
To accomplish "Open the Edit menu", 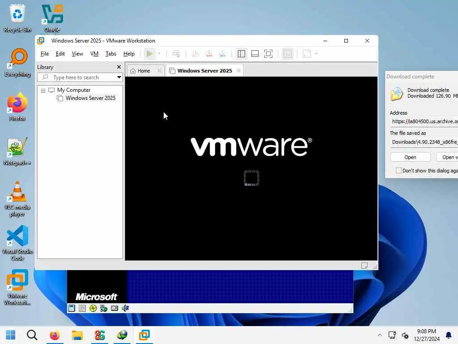I will [60, 54].
